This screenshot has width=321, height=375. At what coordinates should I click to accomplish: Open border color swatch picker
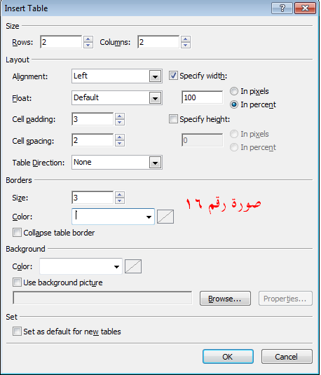(165, 217)
